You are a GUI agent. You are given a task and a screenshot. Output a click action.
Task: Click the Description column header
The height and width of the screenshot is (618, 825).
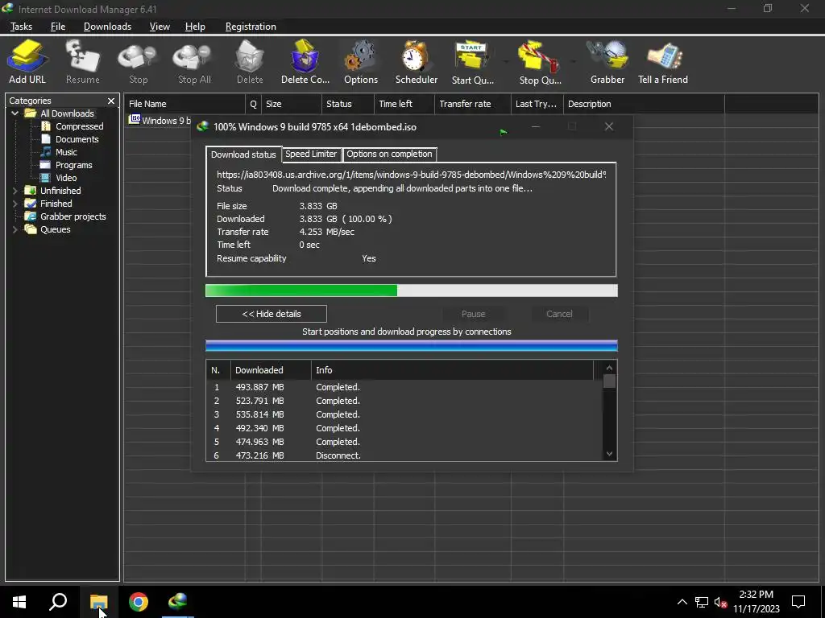coord(644,104)
